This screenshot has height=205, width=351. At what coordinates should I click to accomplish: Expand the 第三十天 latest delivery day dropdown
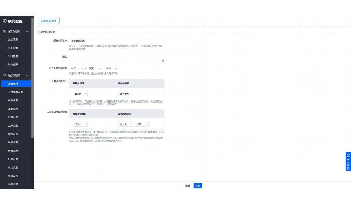pyautogui.click(x=126, y=93)
